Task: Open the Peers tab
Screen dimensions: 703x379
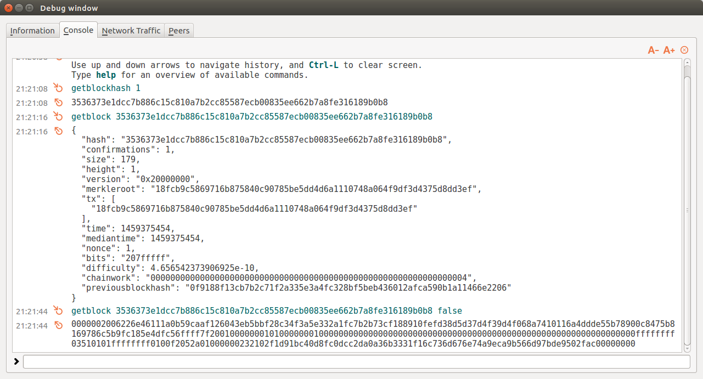Action: pos(179,31)
